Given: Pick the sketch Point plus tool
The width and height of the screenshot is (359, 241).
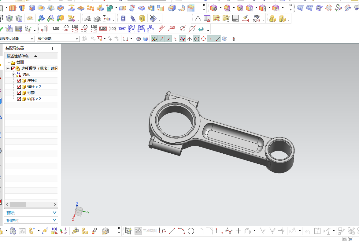Looking at the screenshot, I should click(238, 231).
